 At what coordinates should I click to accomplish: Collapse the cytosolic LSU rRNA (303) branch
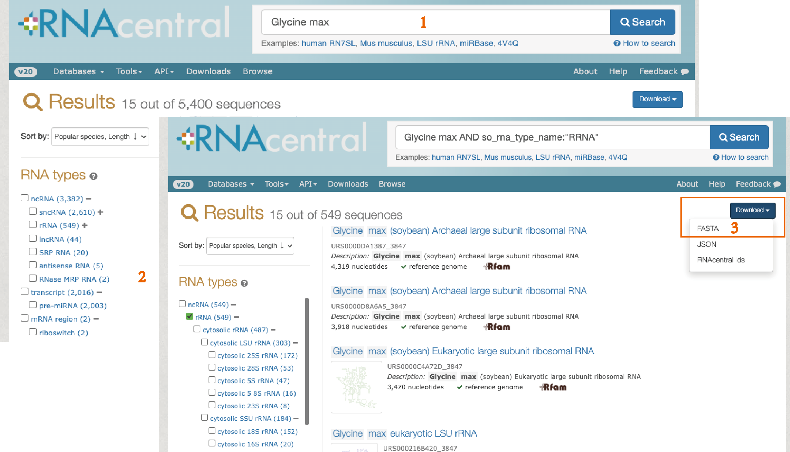[x=295, y=343]
